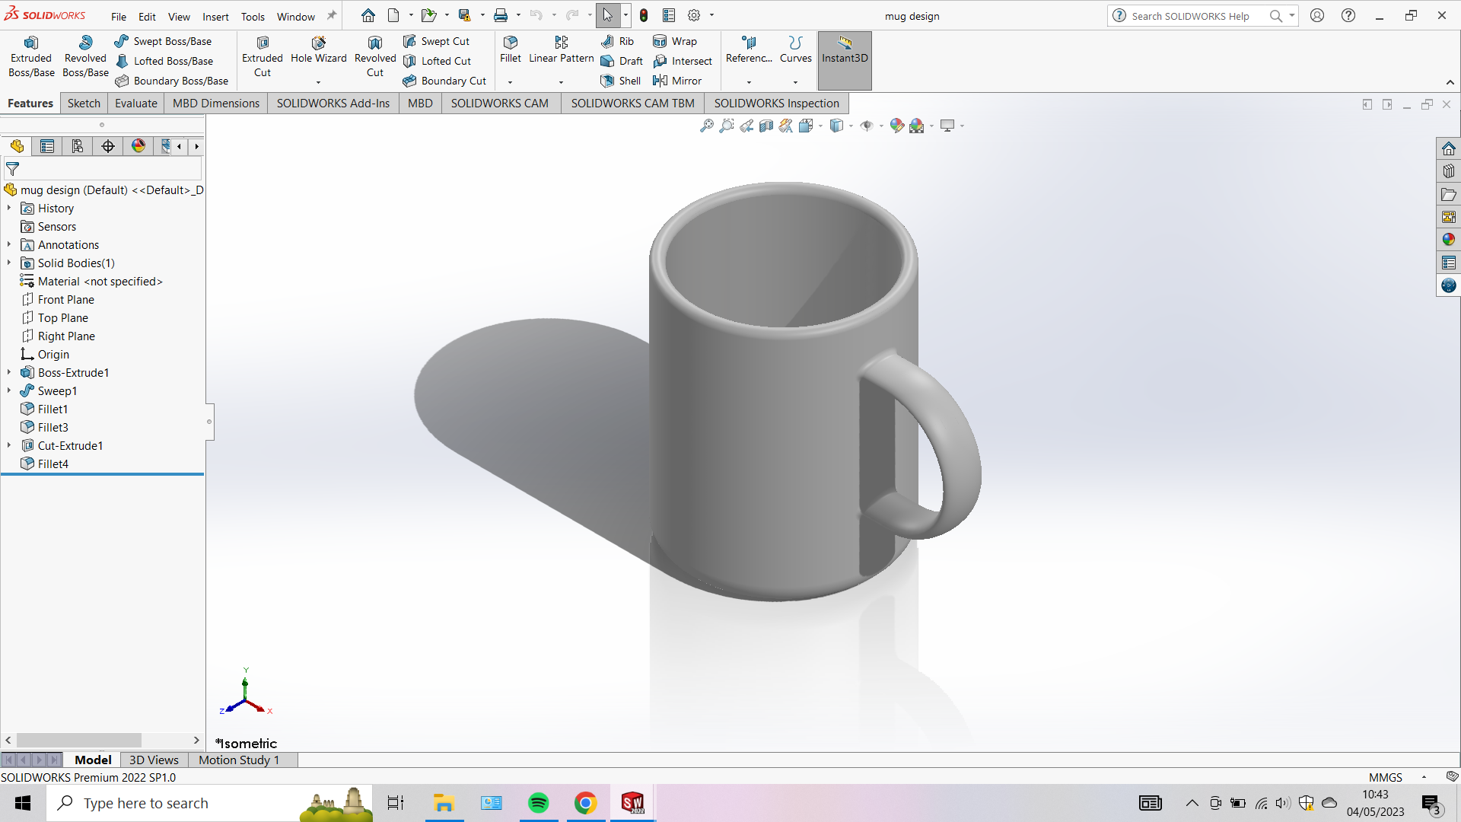Expand the Sweep1 feature
Image resolution: width=1461 pixels, height=822 pixels.
tap(9, 390)
